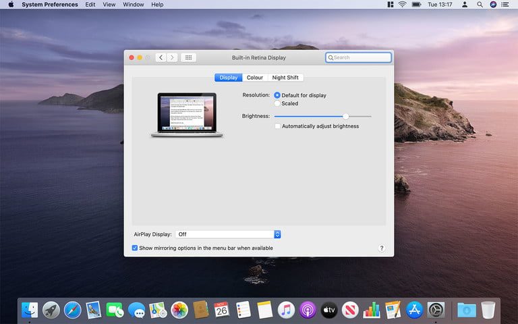Launch Numbers from the dock
The height and width of the screenshot is (324, 518).
(372, 310)
